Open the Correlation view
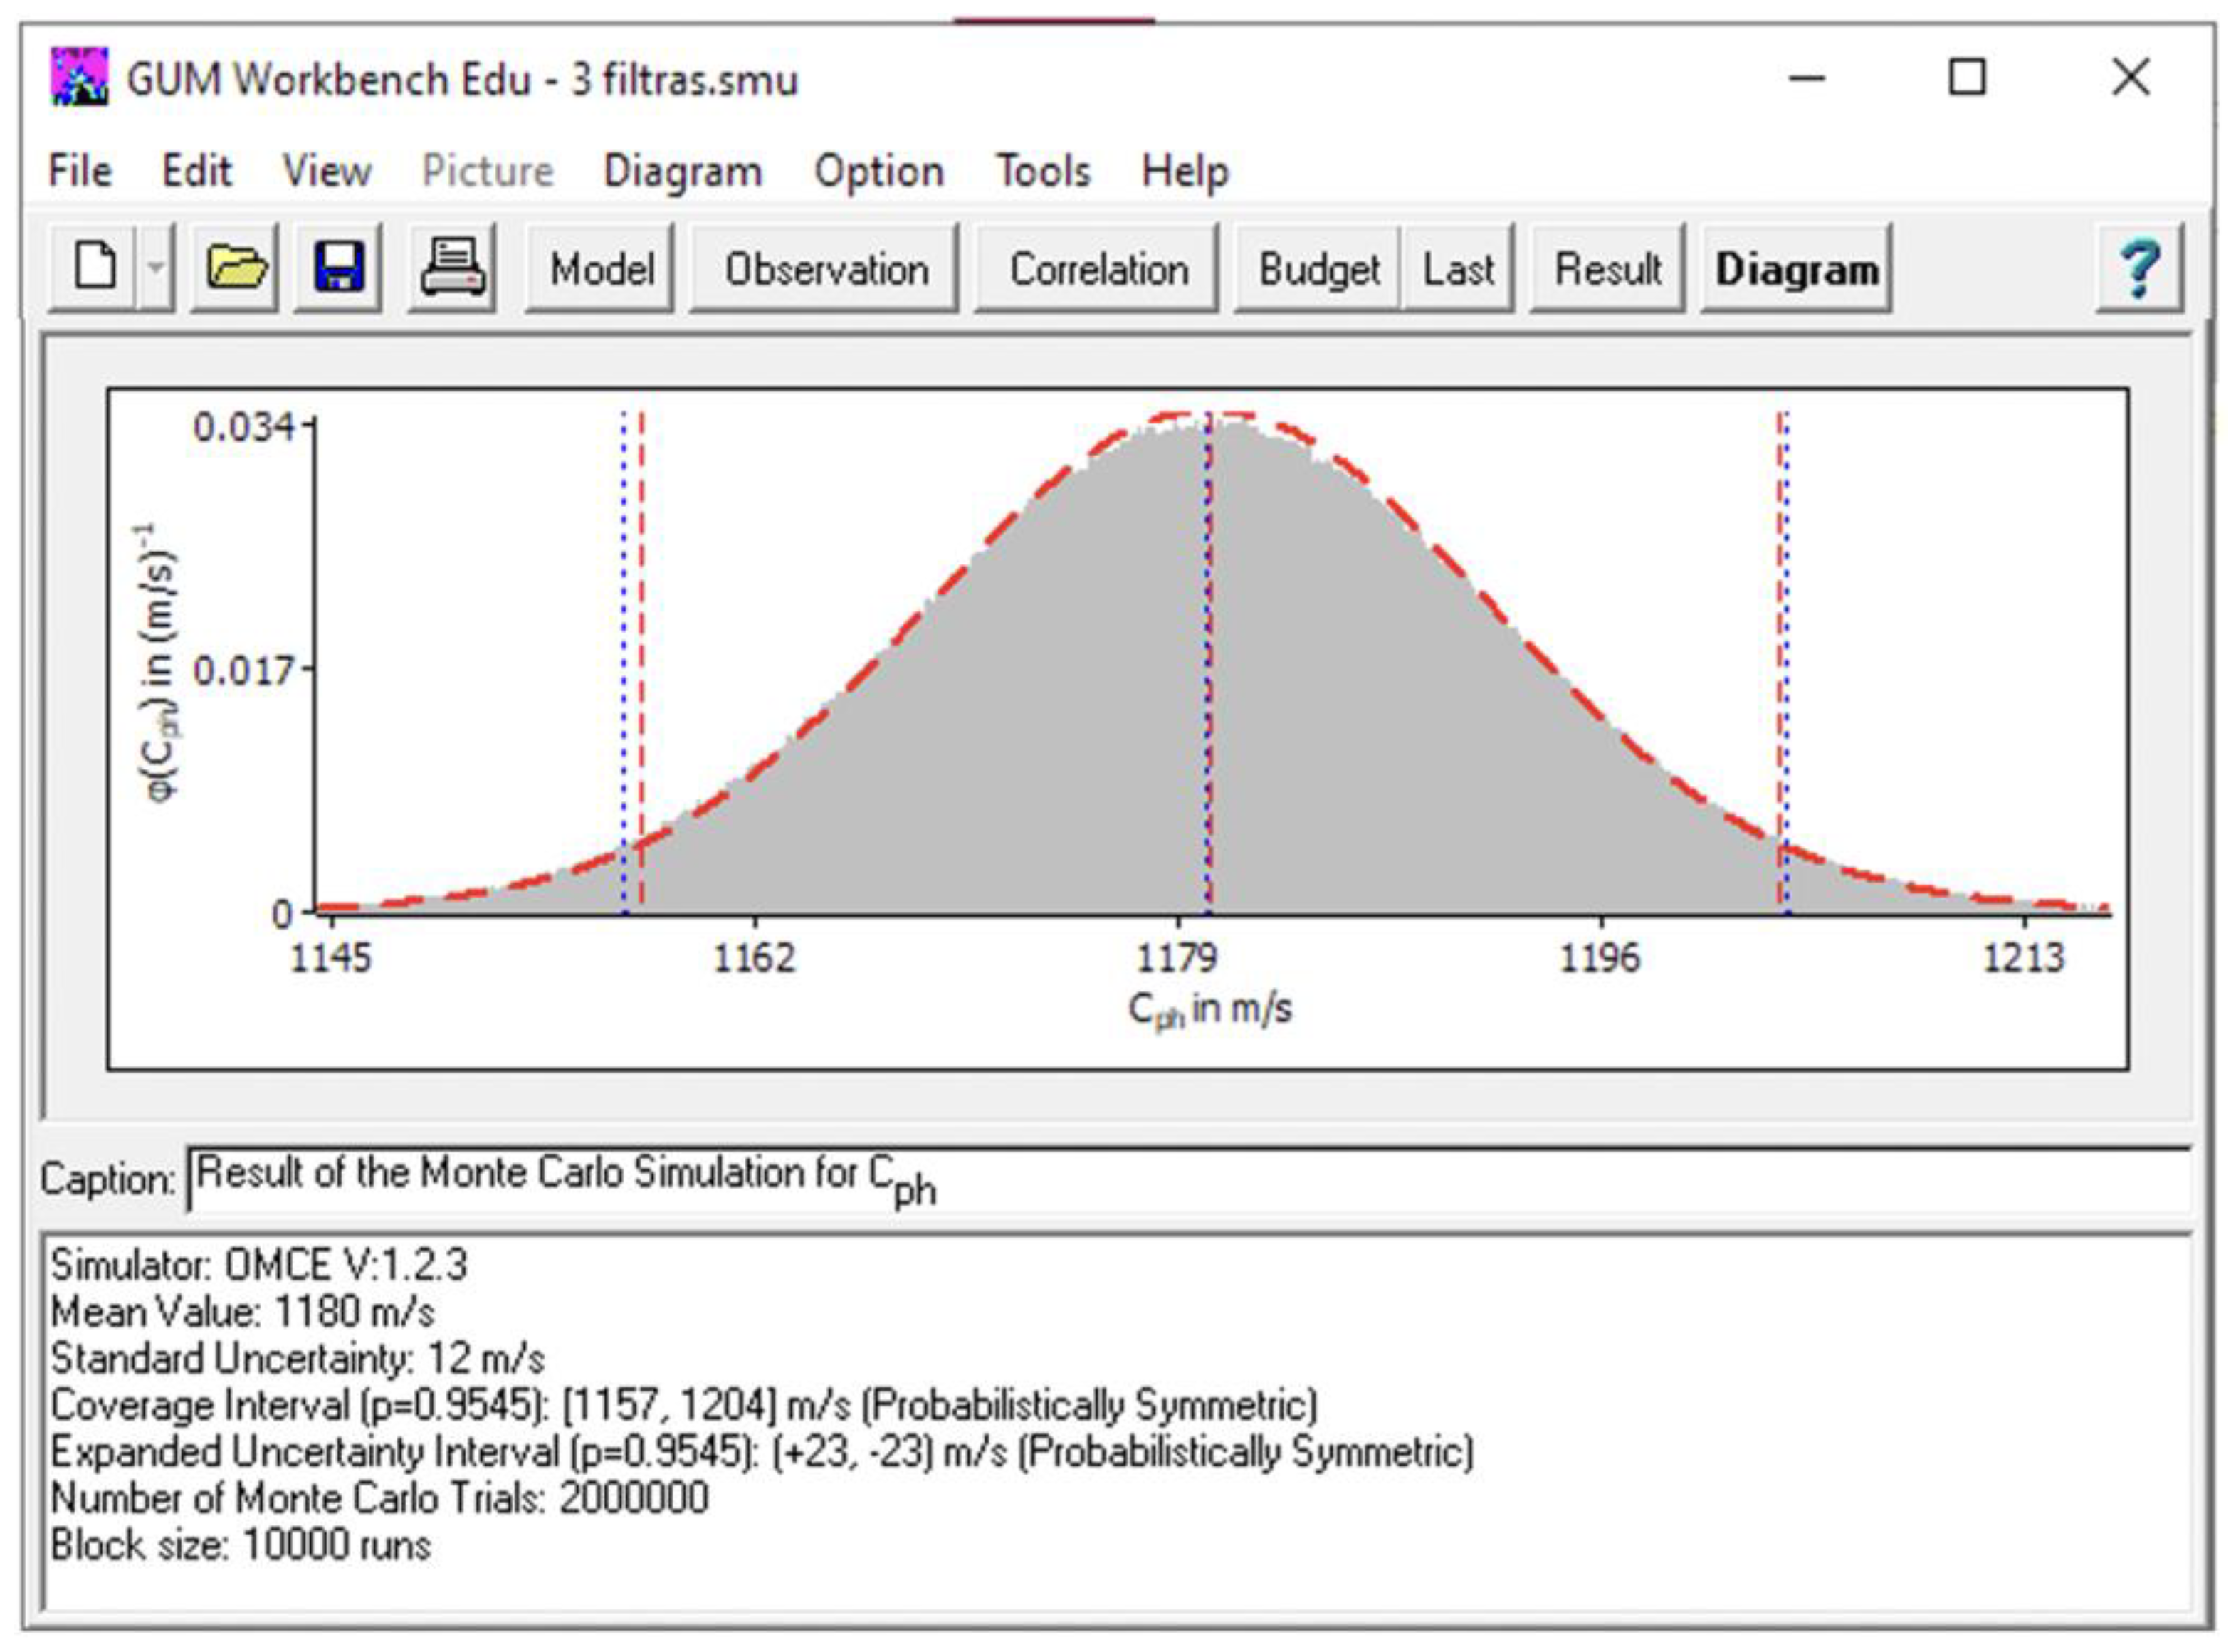 click(1098, 269)
